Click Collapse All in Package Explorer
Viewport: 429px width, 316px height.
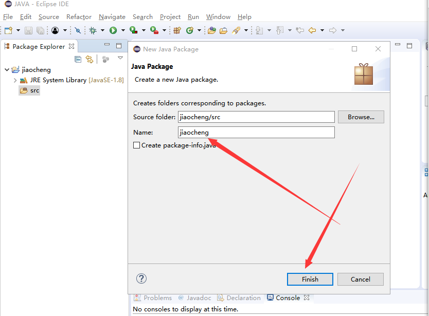tap(78, 59)
